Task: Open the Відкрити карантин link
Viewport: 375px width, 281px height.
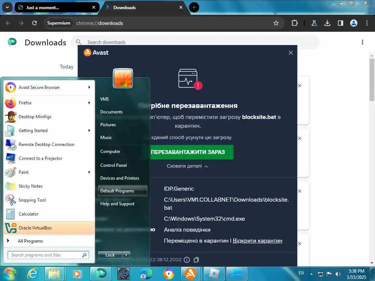Action: pyautogui.click(x=257, y=241)
